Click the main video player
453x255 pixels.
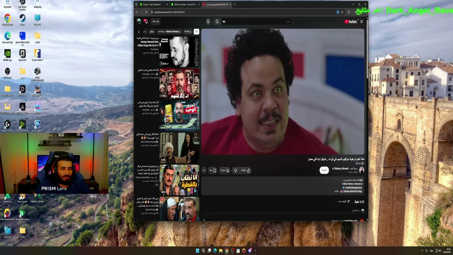coord(283,92)
